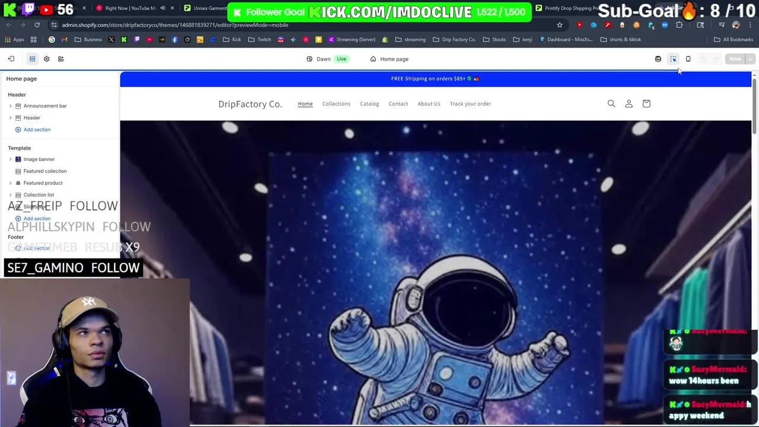Viewport: 759px width, 427px height.
Task: Open the Google bookmark icon
Action: pos(52,39)
